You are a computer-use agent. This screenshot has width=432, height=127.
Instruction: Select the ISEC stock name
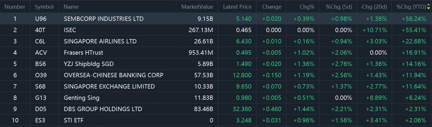(70, 30)
